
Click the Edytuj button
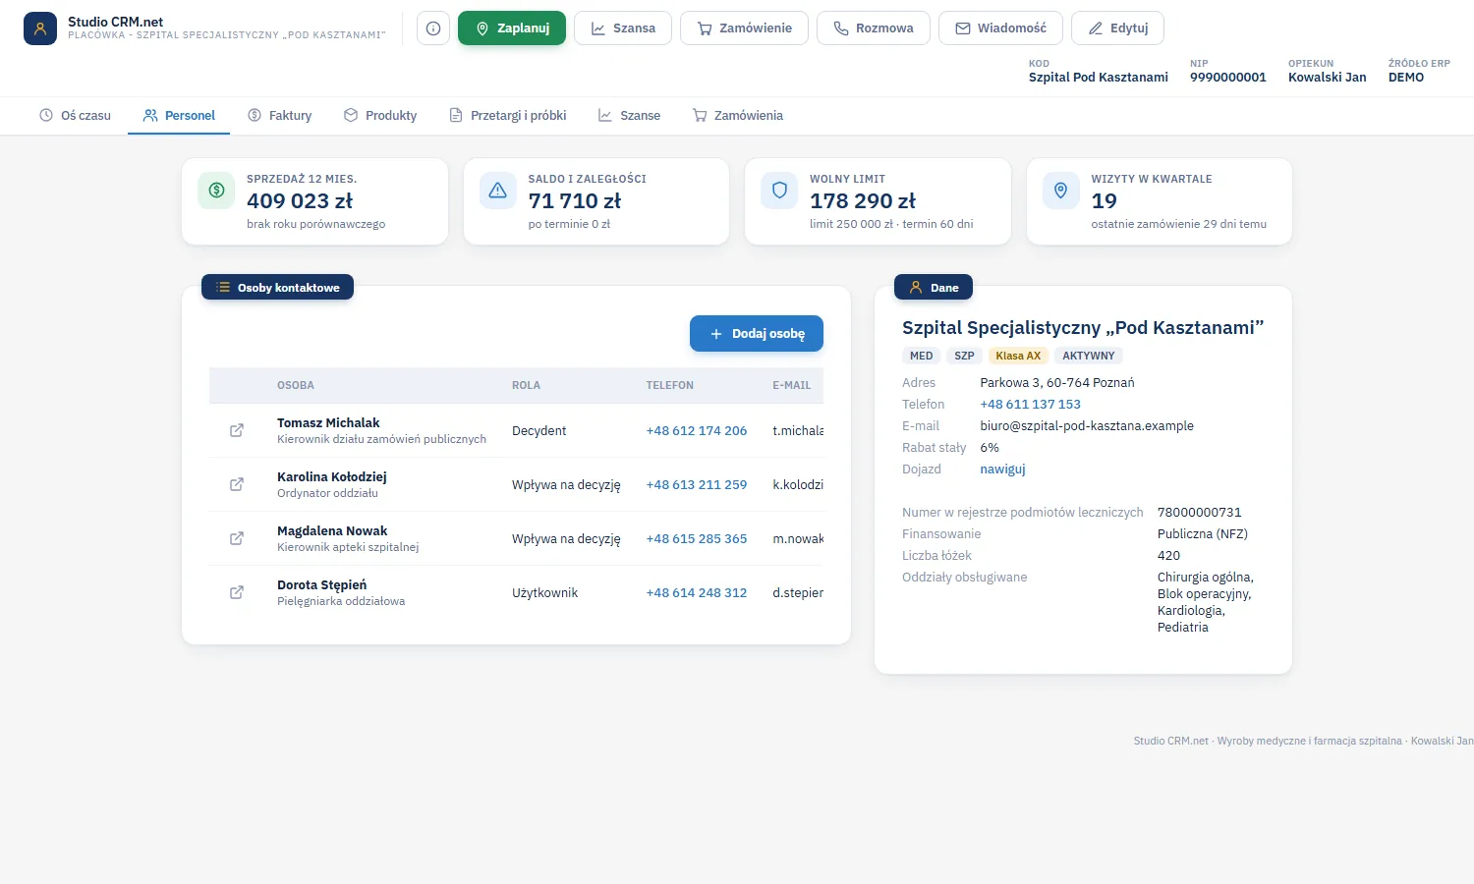(x=1117, y=28)
